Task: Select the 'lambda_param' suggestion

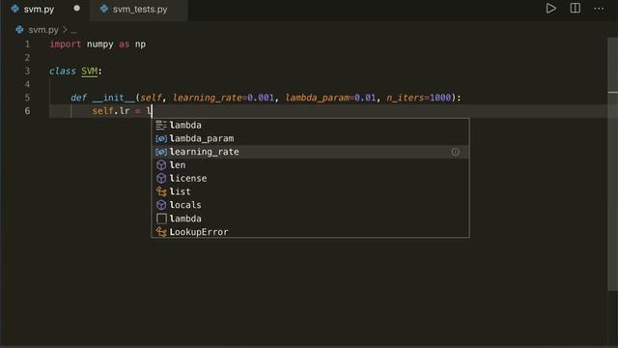Action: tap(310, 138)
